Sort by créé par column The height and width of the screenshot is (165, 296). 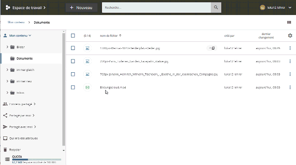[x=230, y=35]
